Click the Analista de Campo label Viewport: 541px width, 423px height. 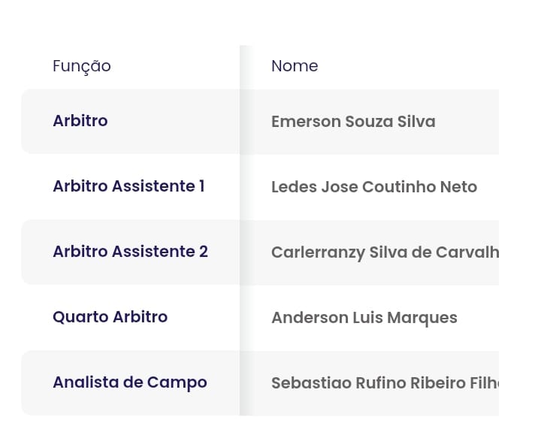click(x=129, y=382)
